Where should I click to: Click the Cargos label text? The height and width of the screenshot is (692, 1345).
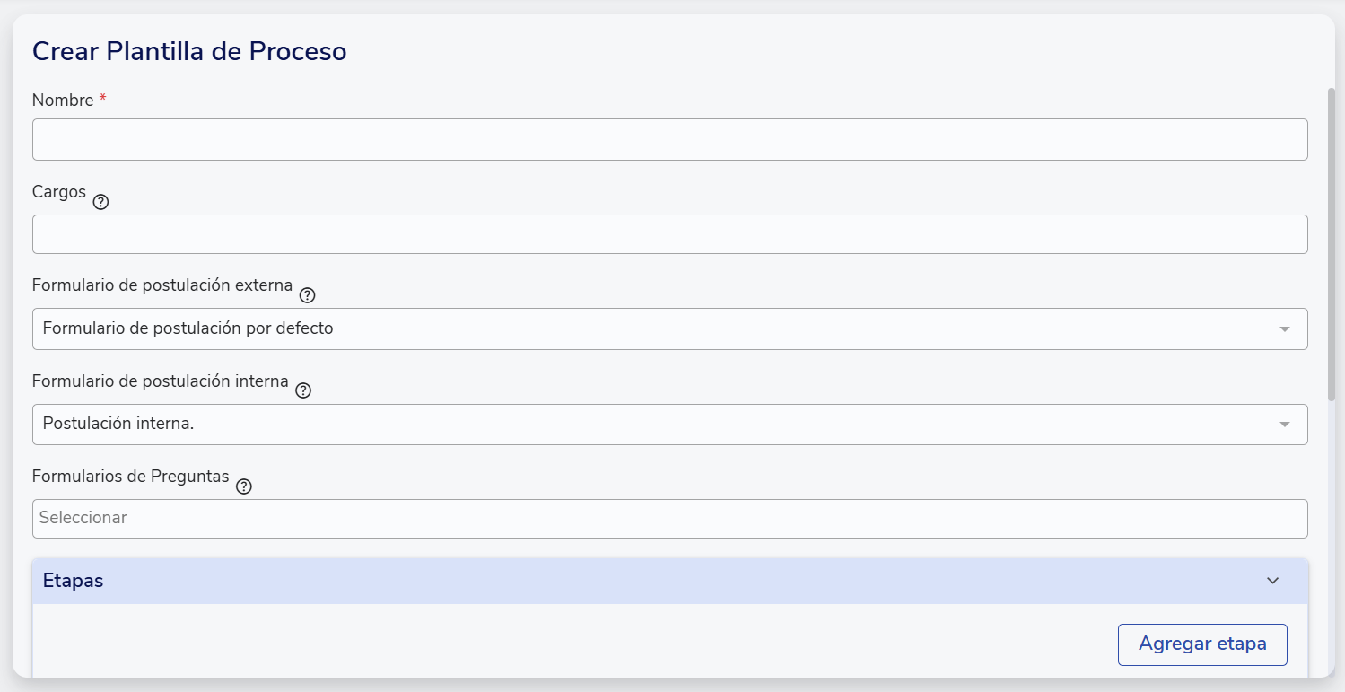[59, 192]
